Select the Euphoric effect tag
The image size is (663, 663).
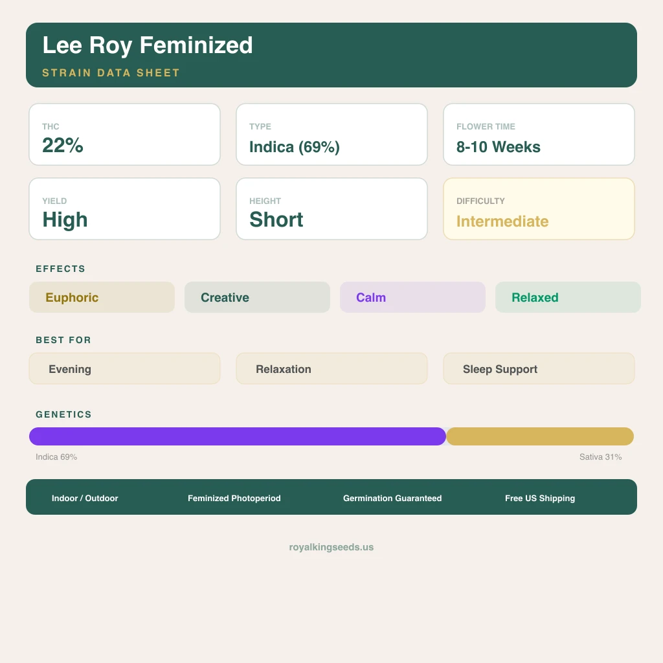pyautogui.click(x=102, y=297)
